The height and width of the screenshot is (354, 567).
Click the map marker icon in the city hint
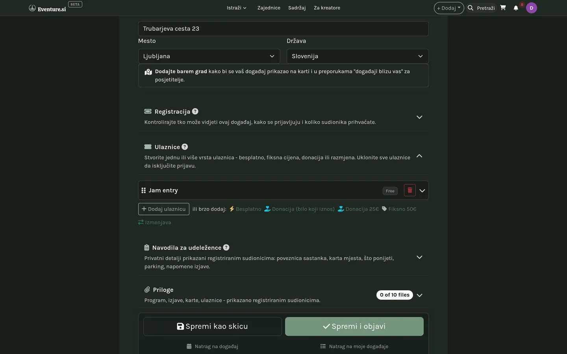tap(148, 72)
